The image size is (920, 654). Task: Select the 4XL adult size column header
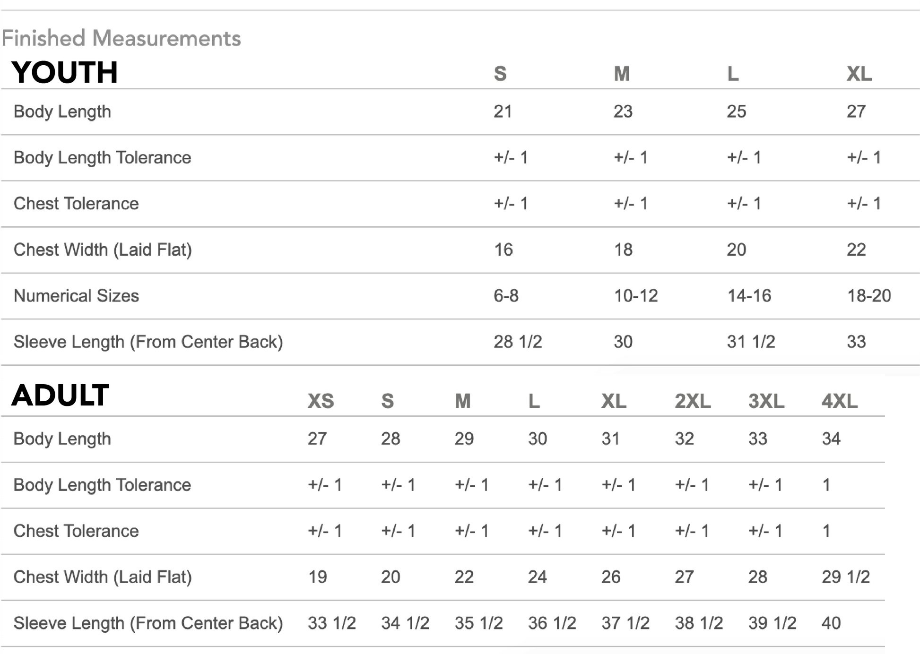[x=839, y=401]
